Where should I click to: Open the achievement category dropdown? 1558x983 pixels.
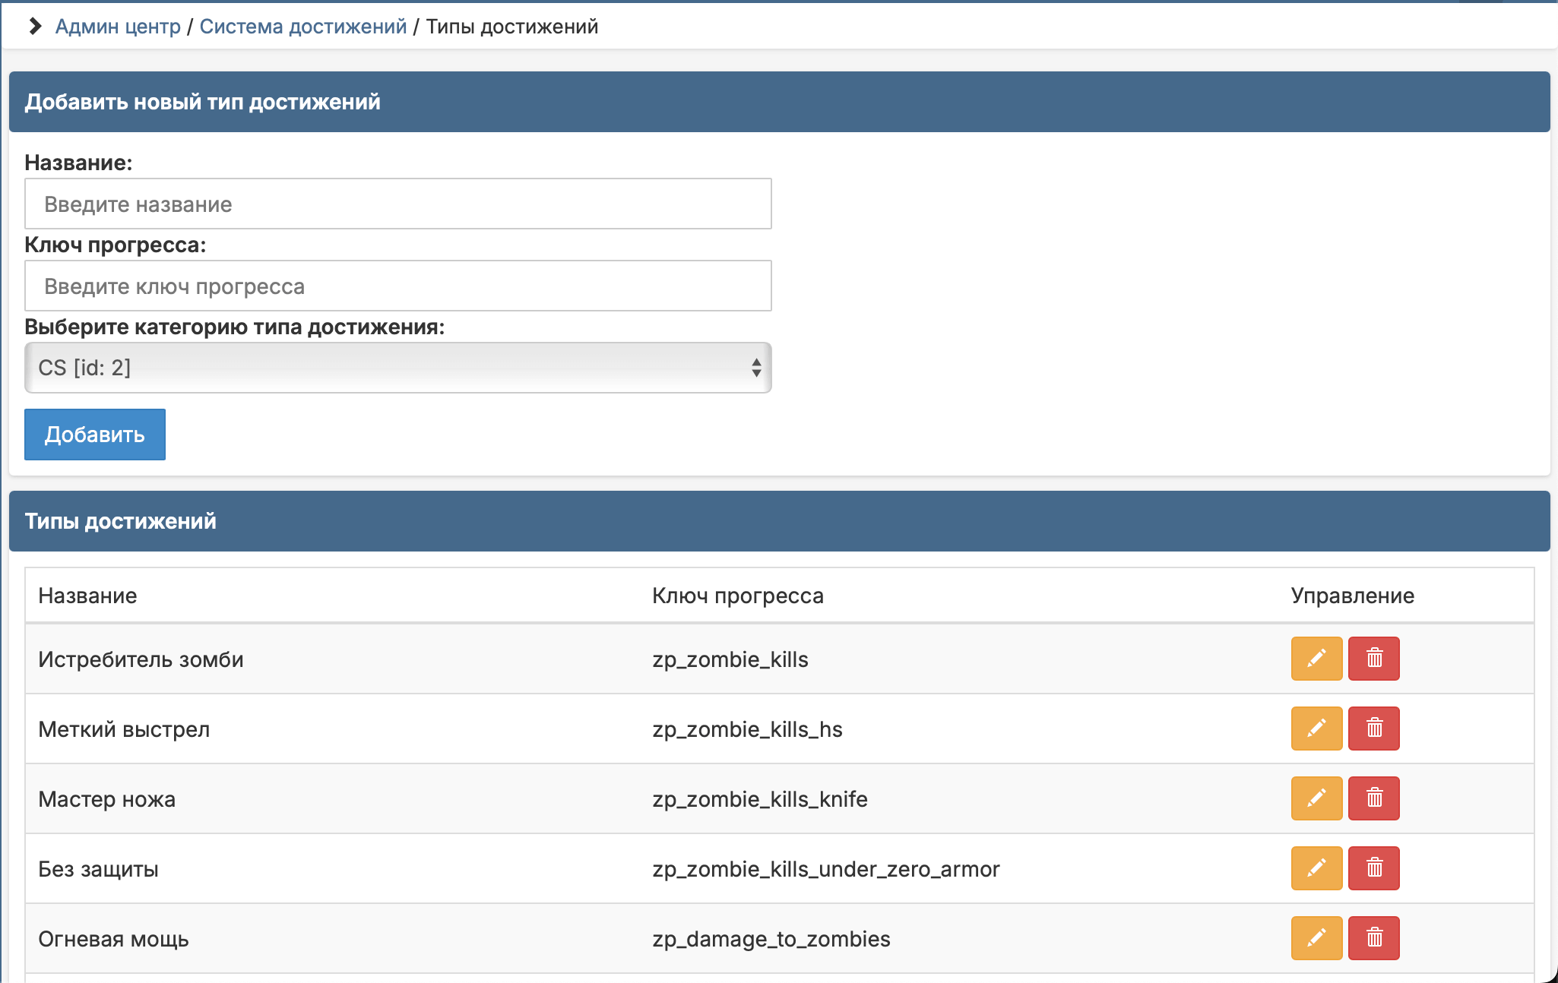397,368
